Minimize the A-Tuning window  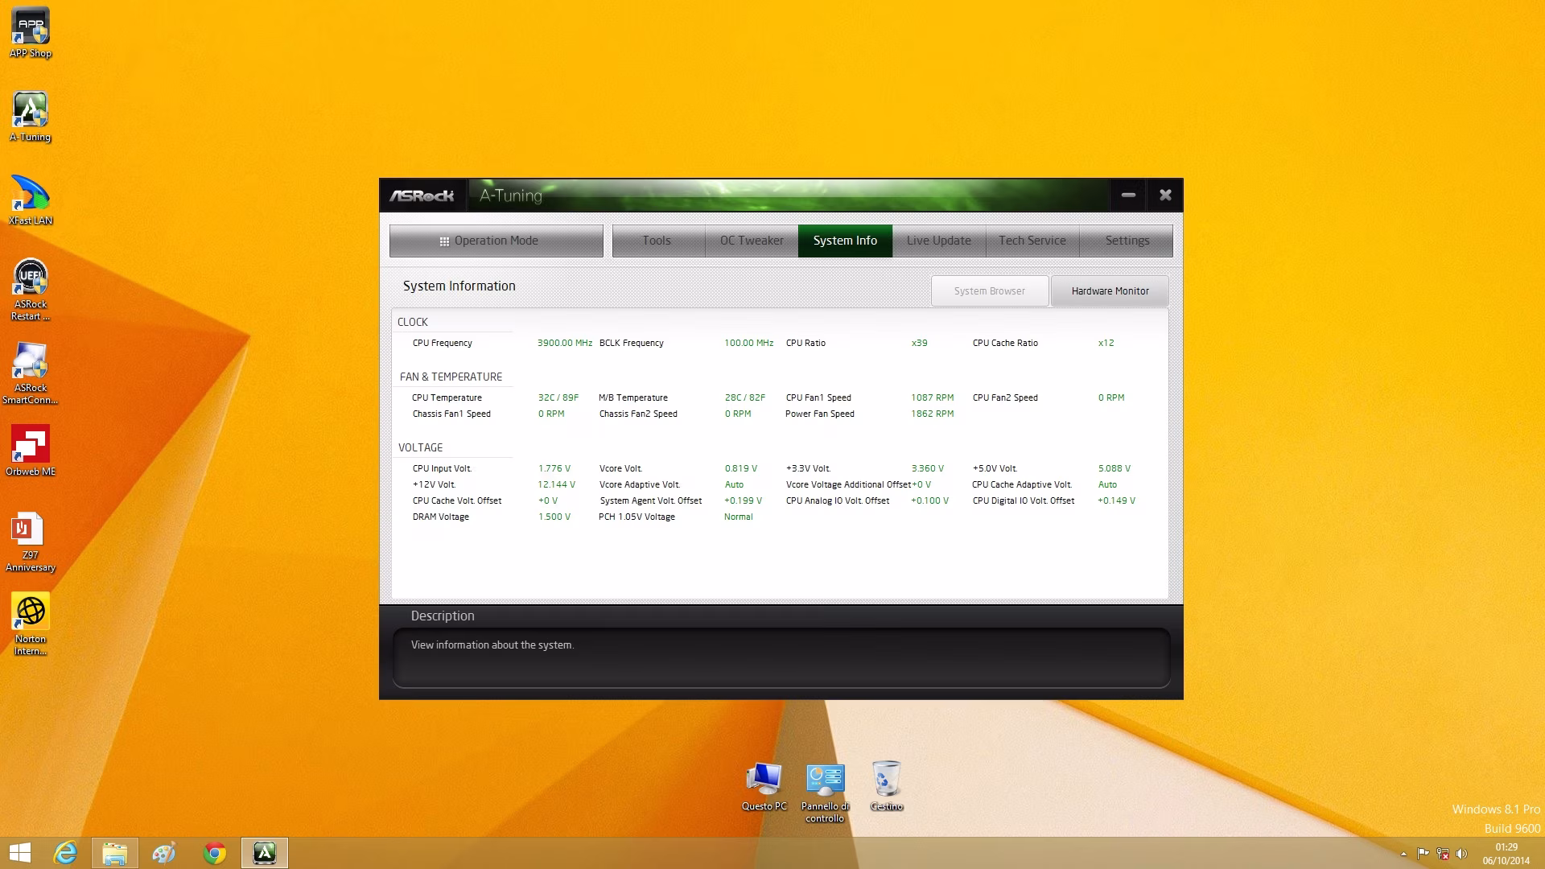point(1128,195)
